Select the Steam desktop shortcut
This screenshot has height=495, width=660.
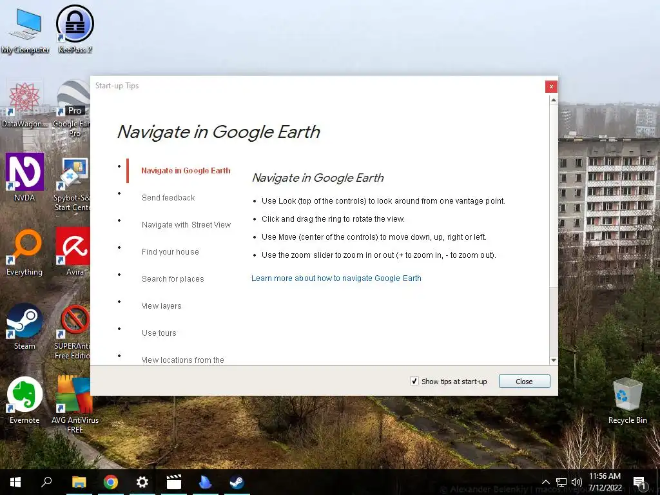pos(24,326)
